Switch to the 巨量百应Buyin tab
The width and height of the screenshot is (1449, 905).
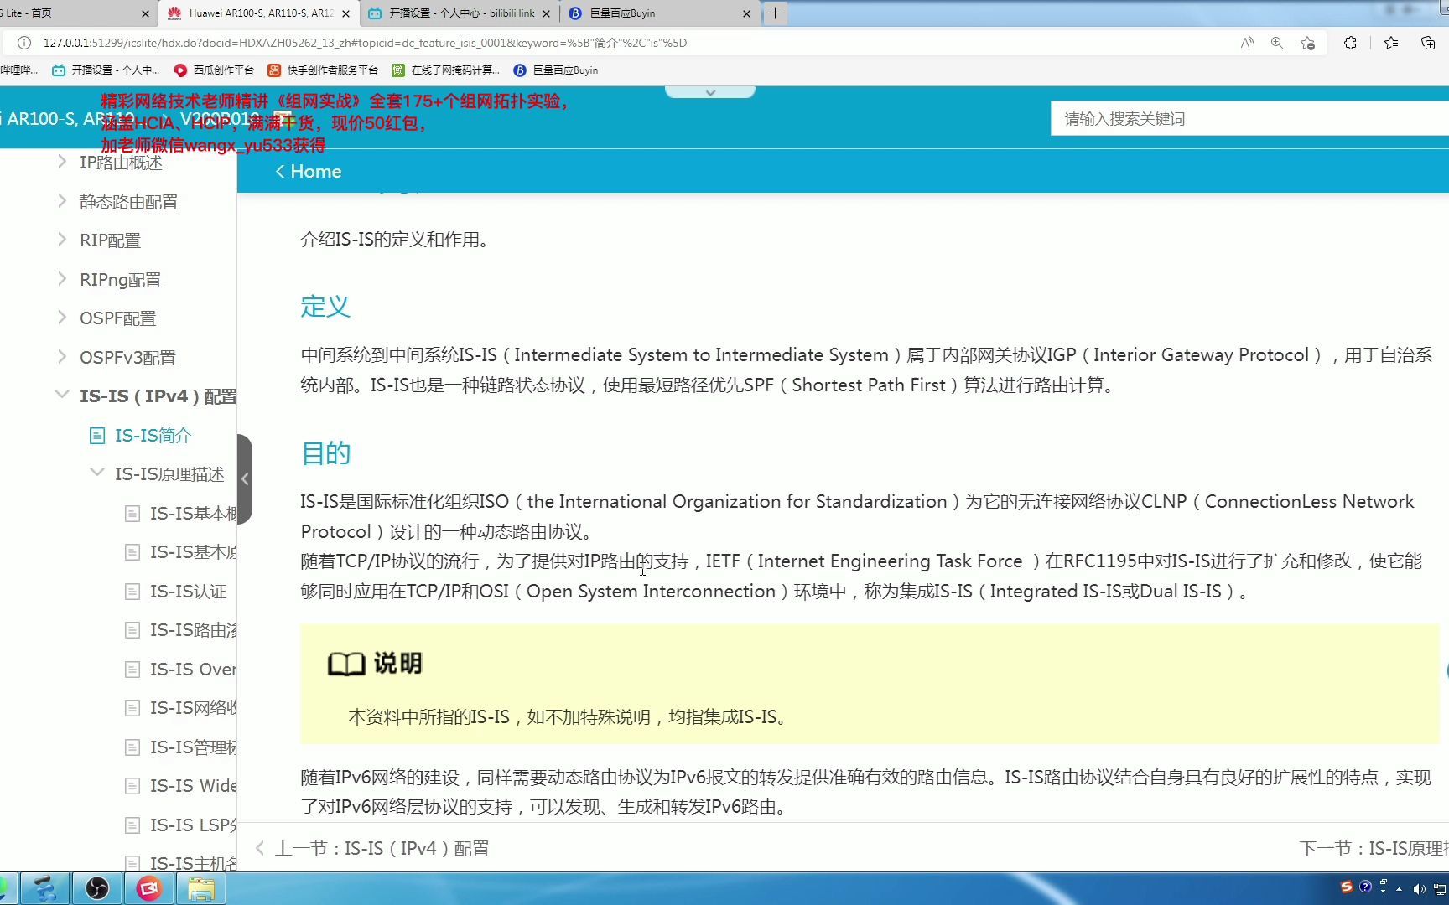coord(658,13)
